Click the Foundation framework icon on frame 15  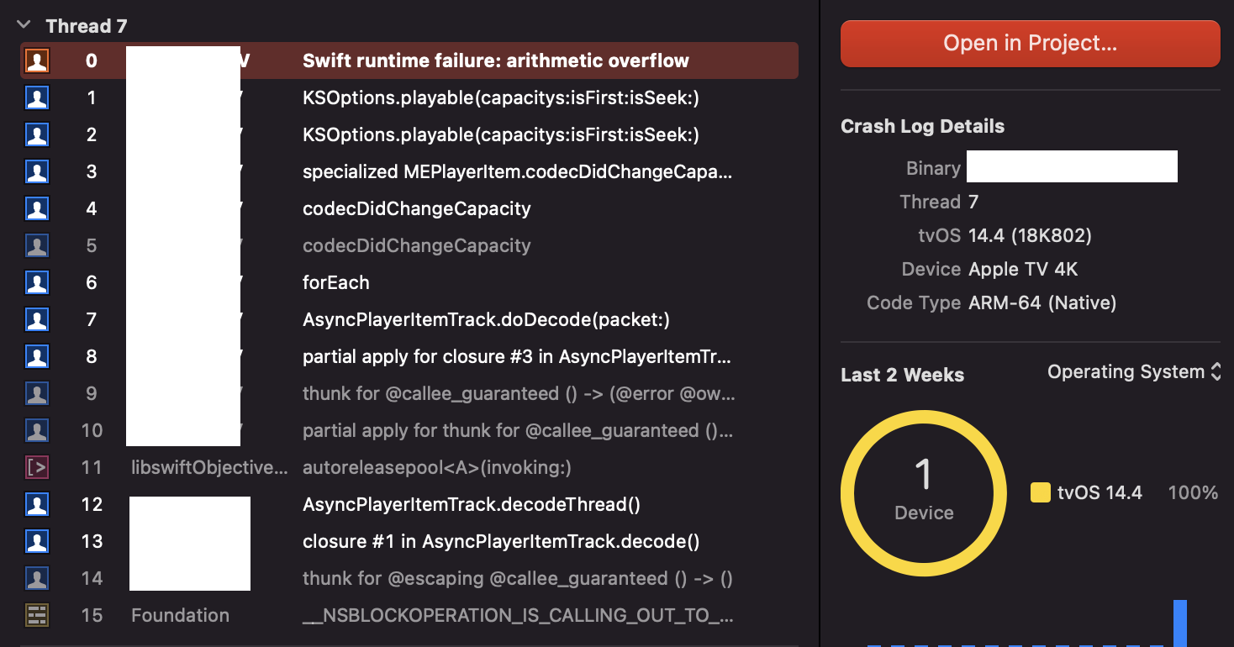(x=36, y=615)
